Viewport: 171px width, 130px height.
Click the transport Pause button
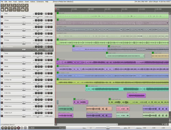click(9, 128)
